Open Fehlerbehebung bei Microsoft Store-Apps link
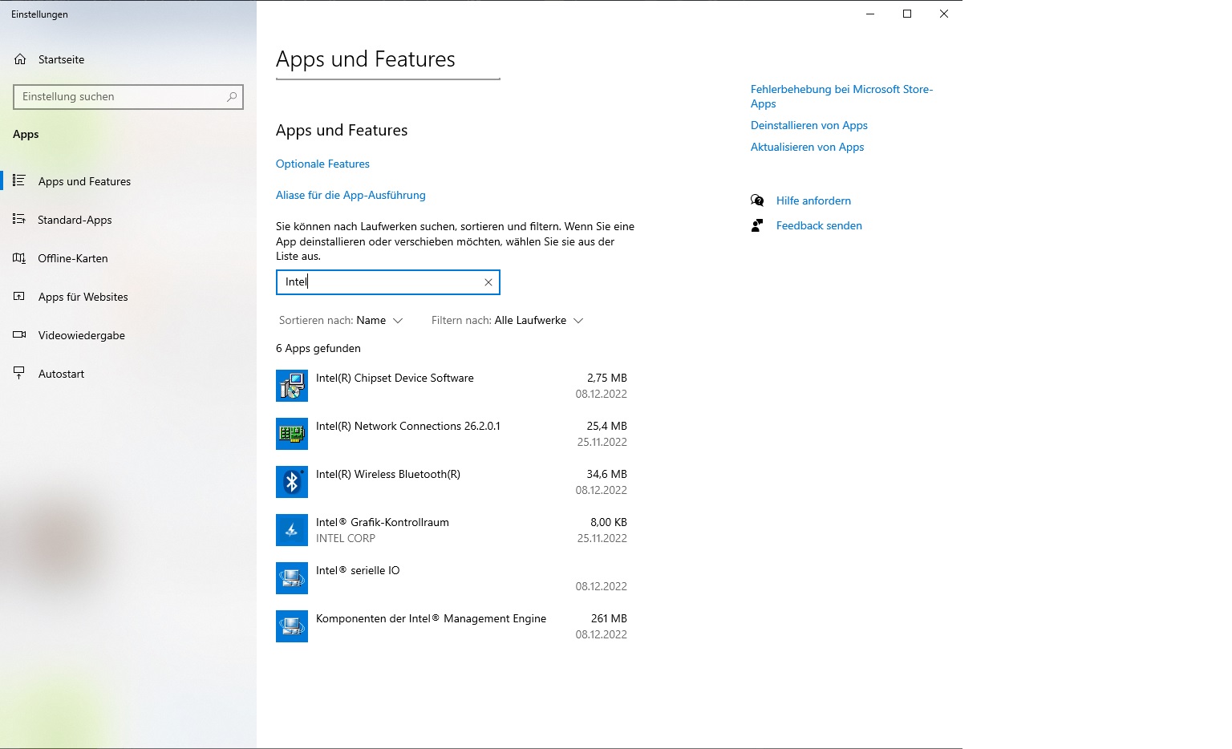The width and height of the screenshot is (1232, 749). 841,96
